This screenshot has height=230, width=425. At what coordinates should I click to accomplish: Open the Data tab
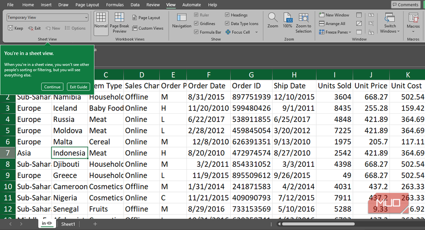(x=135, y=5)
